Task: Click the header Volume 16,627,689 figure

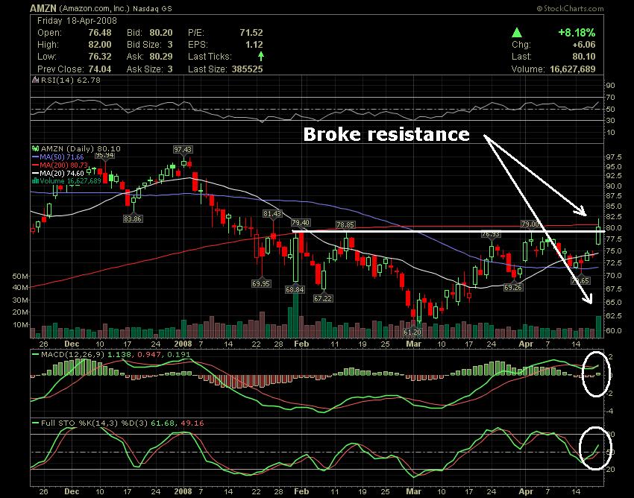Action: point(573,69)
